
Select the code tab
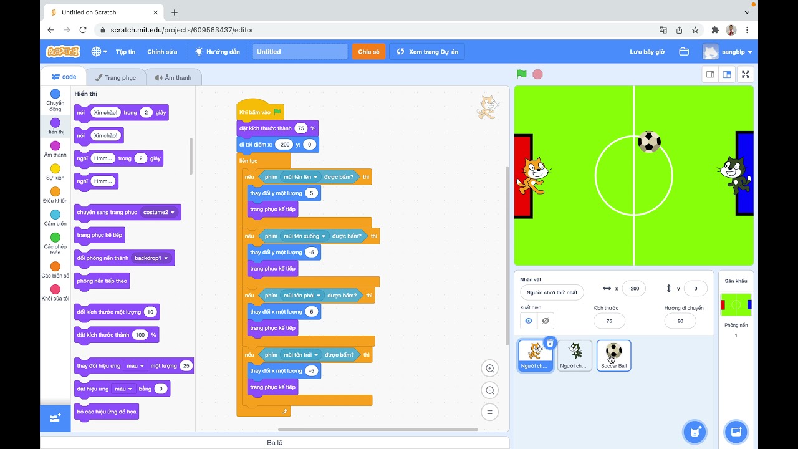point(64,77)
